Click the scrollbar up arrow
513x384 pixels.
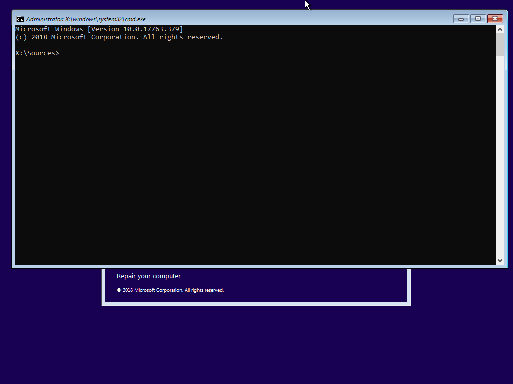click(x=500, y=29)
